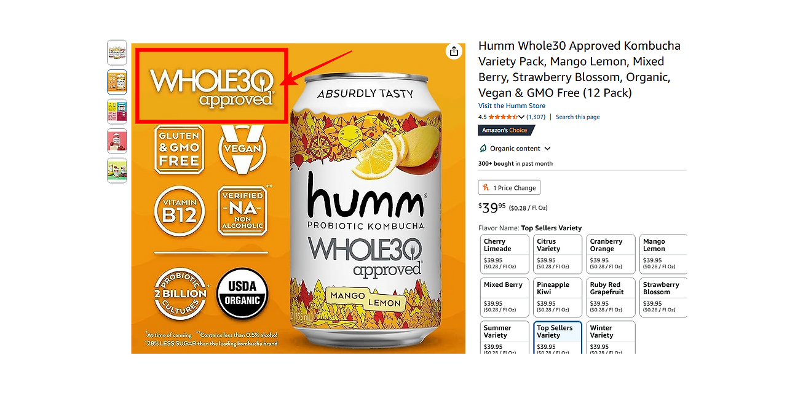Visit the Humm Store link
The image size is (787, 393).
coord(512,106)
